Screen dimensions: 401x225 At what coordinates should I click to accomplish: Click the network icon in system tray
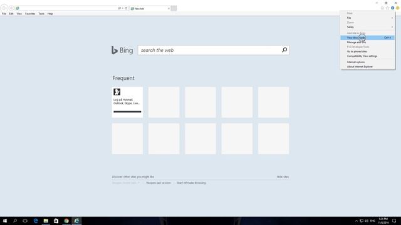pyautogui.click(x=362, y=221)
